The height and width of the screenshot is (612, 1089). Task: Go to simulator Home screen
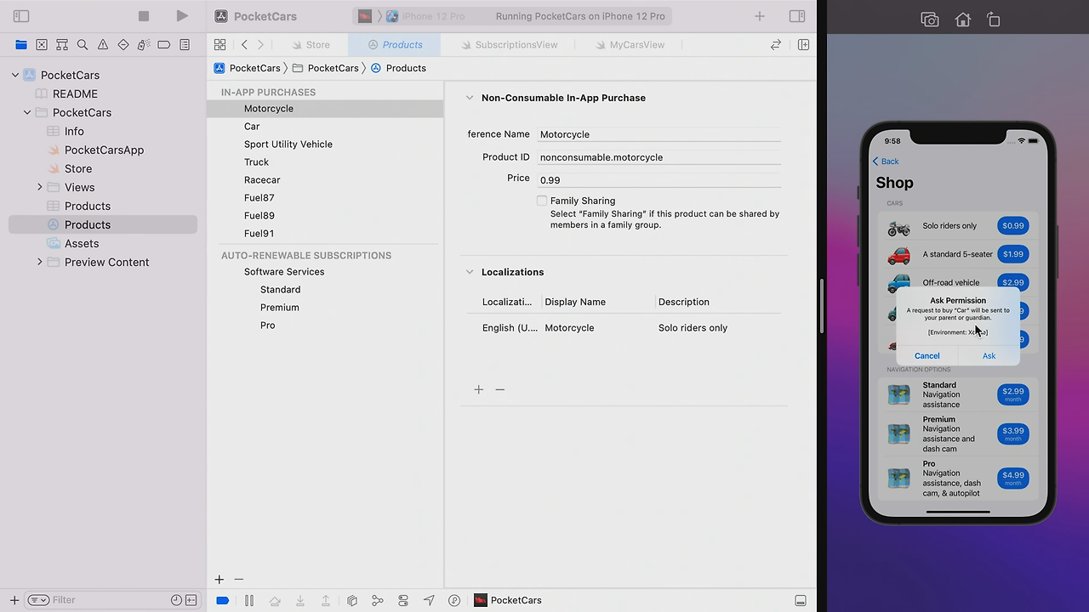coord(962,20)
